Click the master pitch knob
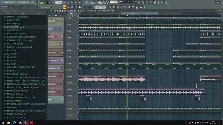This screenshot has height=125, width=223. 37,7
